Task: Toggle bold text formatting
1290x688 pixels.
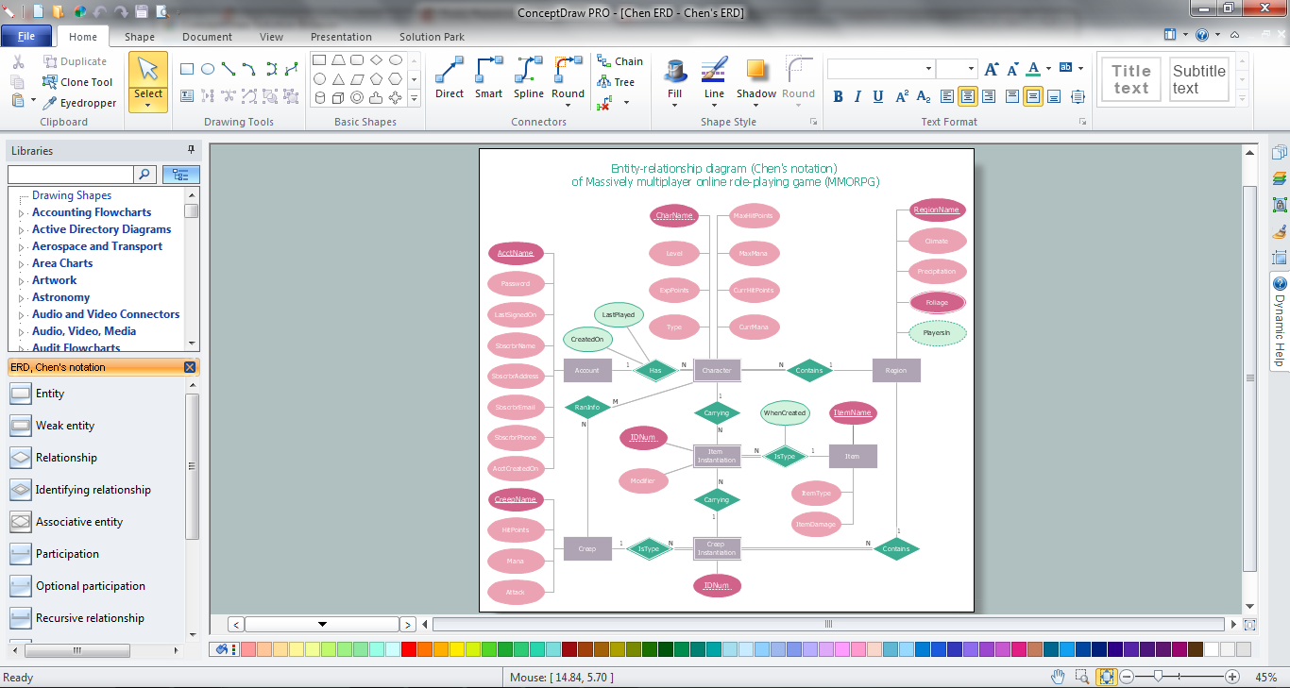Action: coord(838,96)
